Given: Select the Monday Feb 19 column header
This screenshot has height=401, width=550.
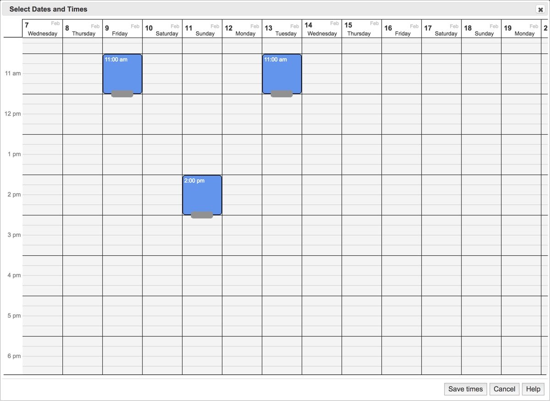Looking at the screenshot, I should point(521,28).
